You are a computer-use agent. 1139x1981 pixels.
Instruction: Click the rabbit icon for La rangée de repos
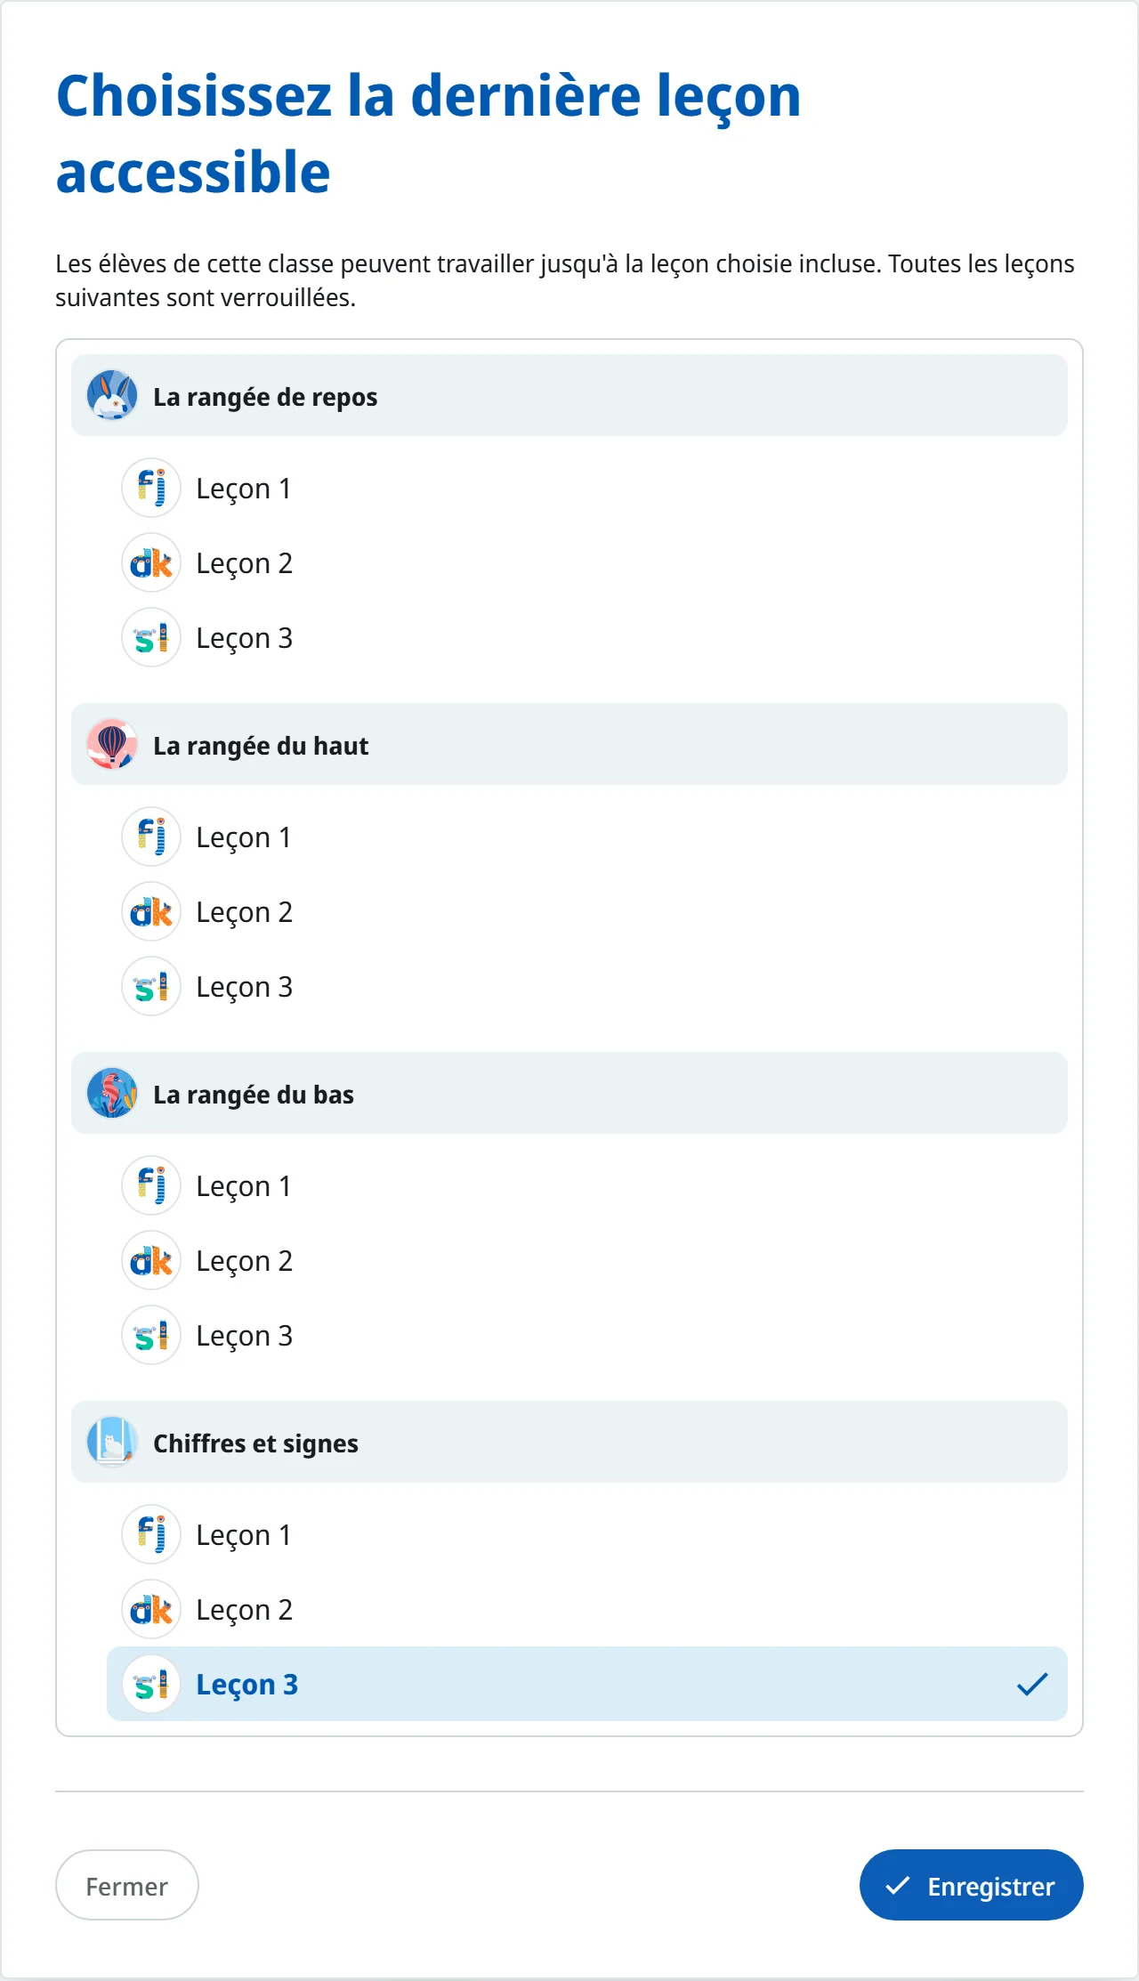(112, 395)
